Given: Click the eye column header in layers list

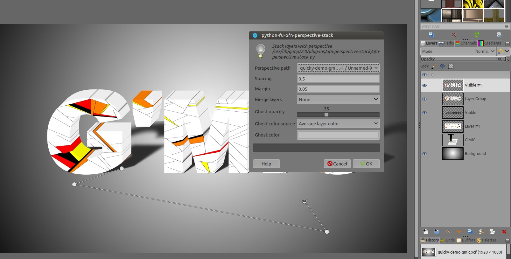Looking at the screenshot, I should tap(424, 75).
